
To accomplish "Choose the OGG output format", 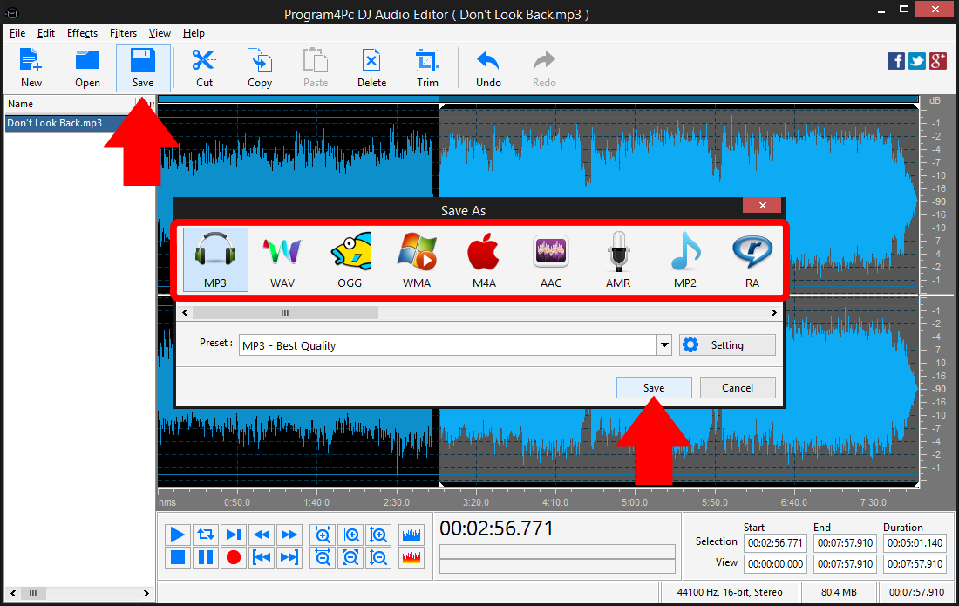I will pos(349,259).
